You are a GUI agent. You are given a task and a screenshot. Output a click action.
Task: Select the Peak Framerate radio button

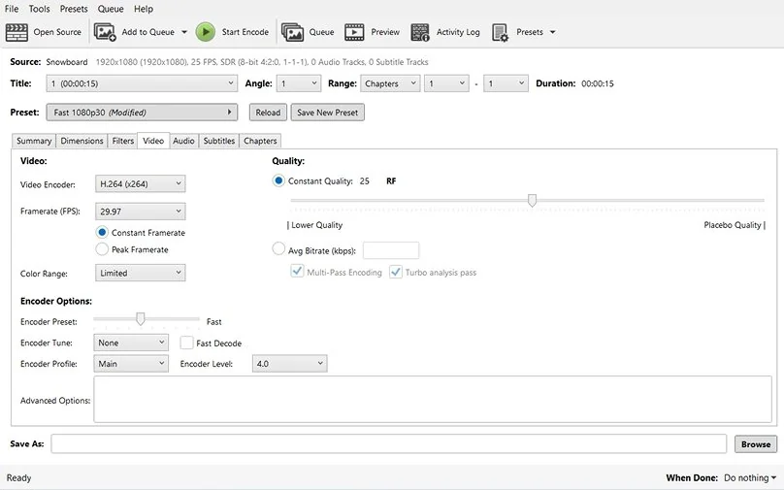(x=103, y=249)
